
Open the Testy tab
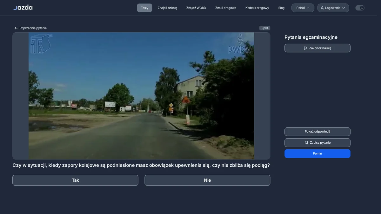(144, 8)
